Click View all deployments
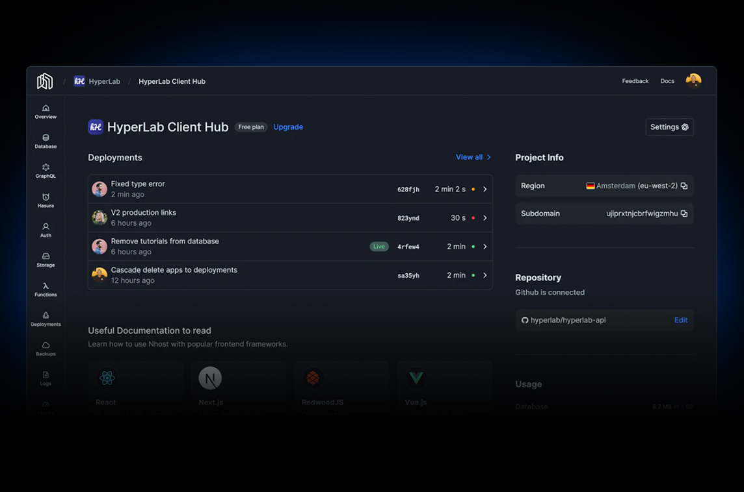This screenshot has height=492, width=744. coord(473,157)
